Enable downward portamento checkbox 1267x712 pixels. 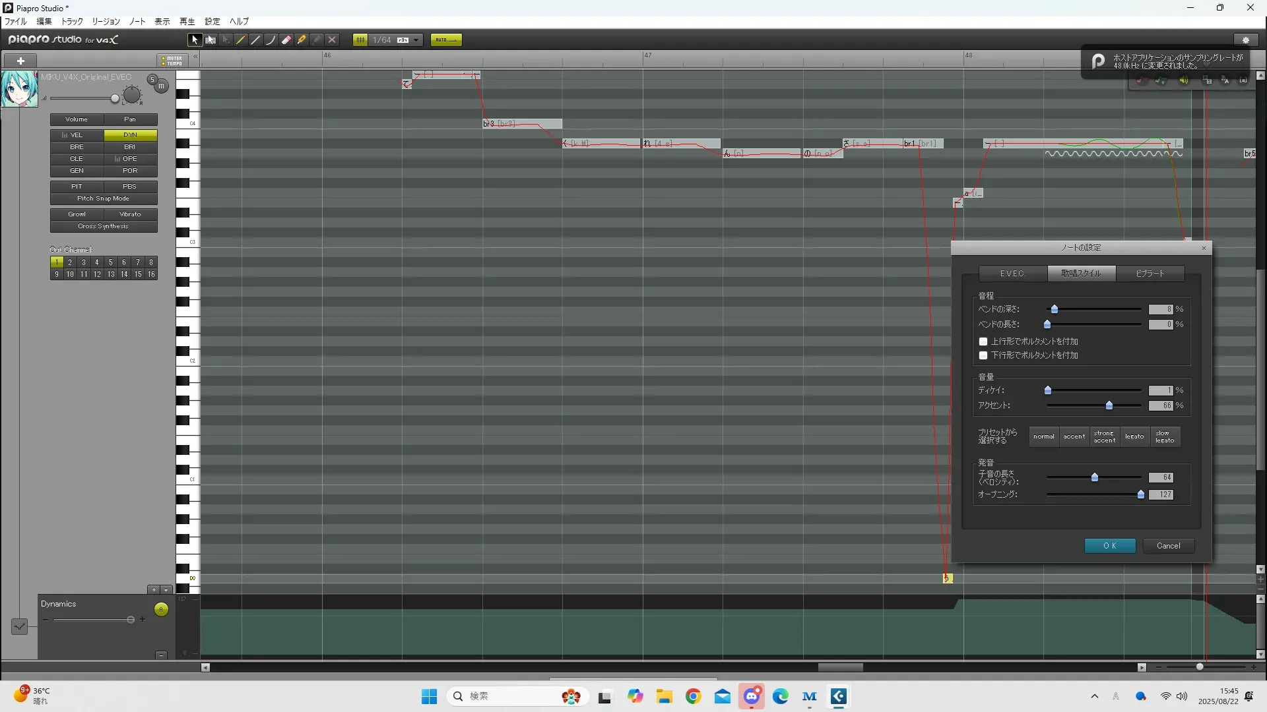point(983,355)
